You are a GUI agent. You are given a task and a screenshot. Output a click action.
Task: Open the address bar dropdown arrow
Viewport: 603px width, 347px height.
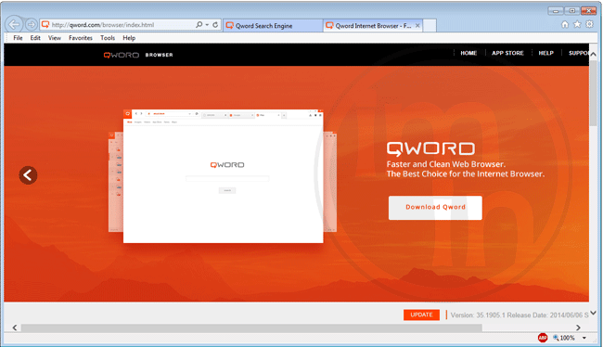(207, 25)
